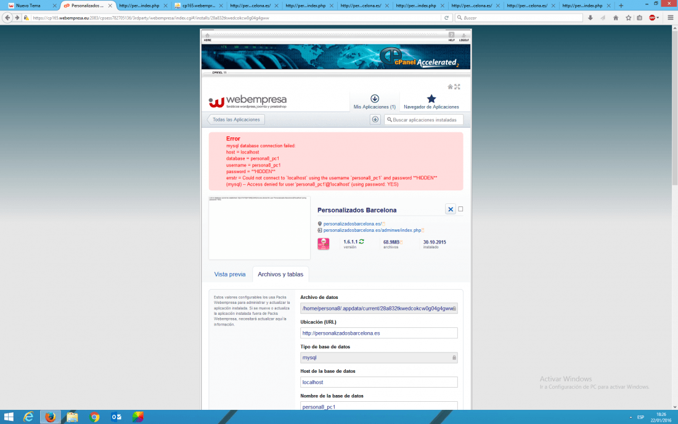
Task: Click the site preview thumbnail
Action: (259, 228)
